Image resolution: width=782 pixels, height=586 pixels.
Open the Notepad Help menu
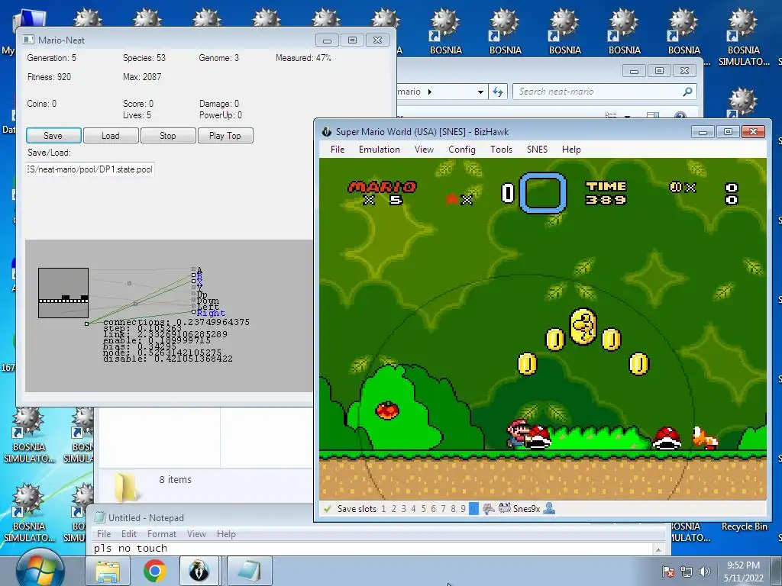226,533
